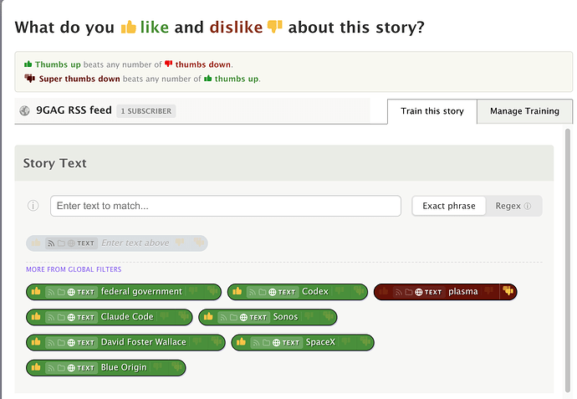Switch matching mode to Regex

pos(513,206)
